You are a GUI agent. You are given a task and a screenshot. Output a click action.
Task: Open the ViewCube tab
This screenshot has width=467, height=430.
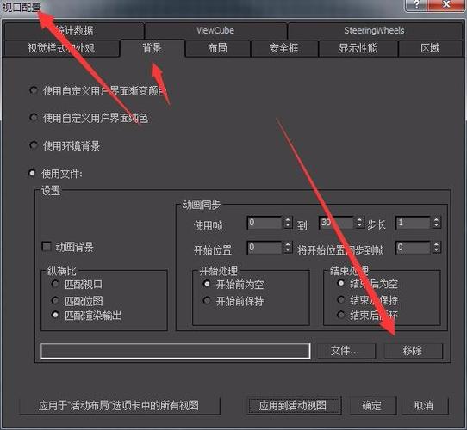pos(215,31)
